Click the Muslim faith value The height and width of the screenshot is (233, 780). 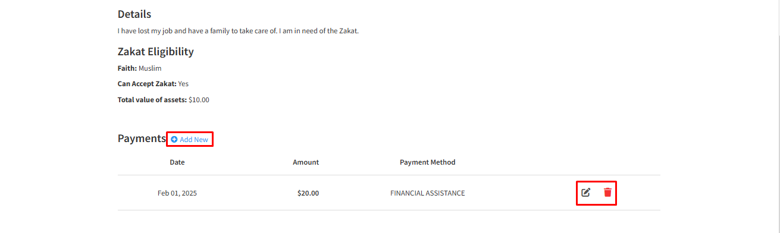point(150,68)
